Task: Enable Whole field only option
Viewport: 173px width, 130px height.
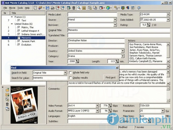Action: coord(70,73)
